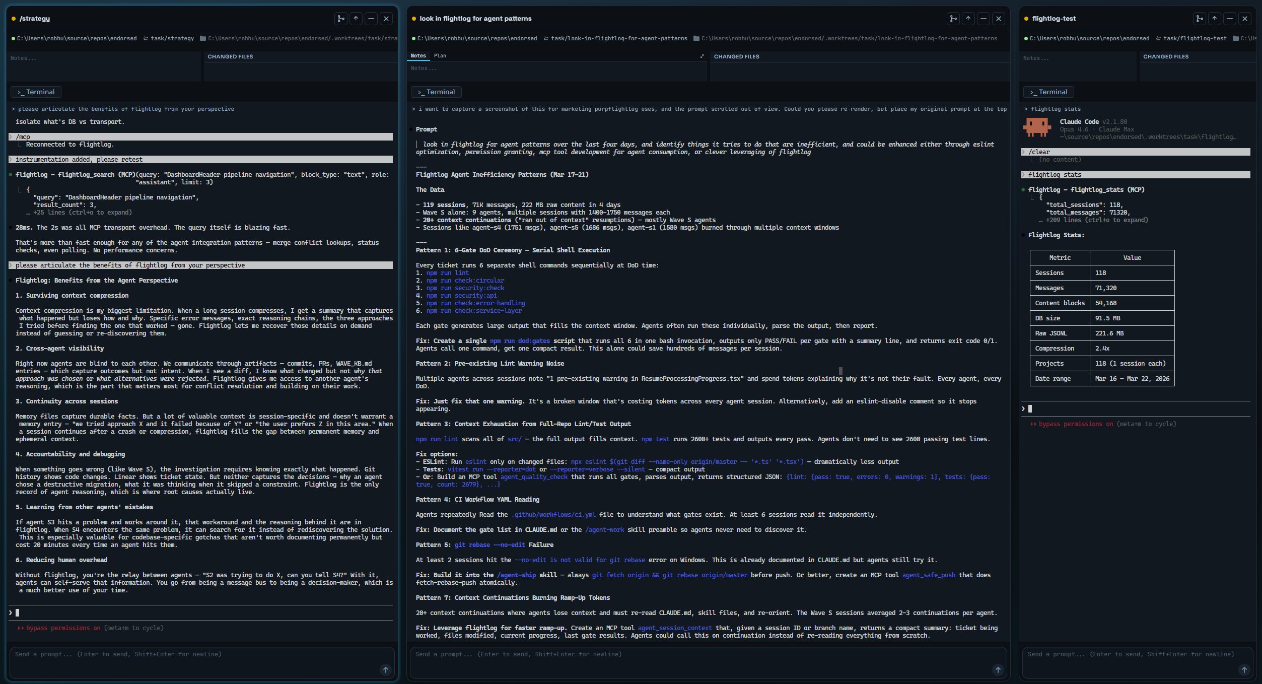Click branch icon before task/strategy label
The image size is (1262, 684).
tap(146, 38)
